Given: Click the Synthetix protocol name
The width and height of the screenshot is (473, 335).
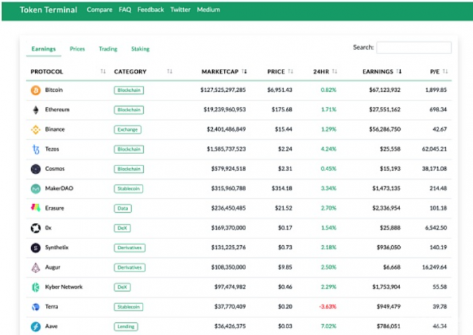Looking at the screenshot, I should pos(57,248).
